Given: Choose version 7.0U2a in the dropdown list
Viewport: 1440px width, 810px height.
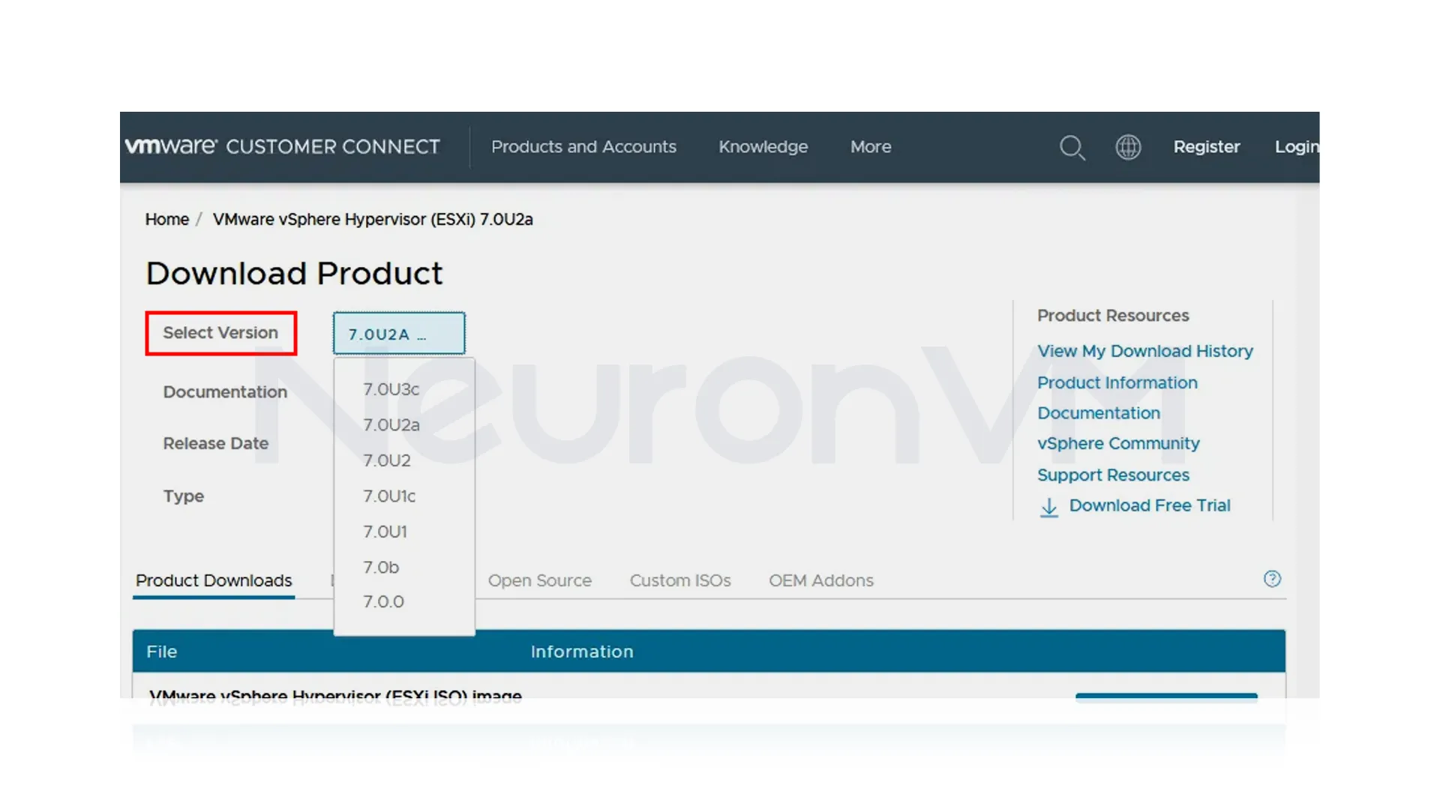Looking at the screenshot, I should (x=391, y=424).
